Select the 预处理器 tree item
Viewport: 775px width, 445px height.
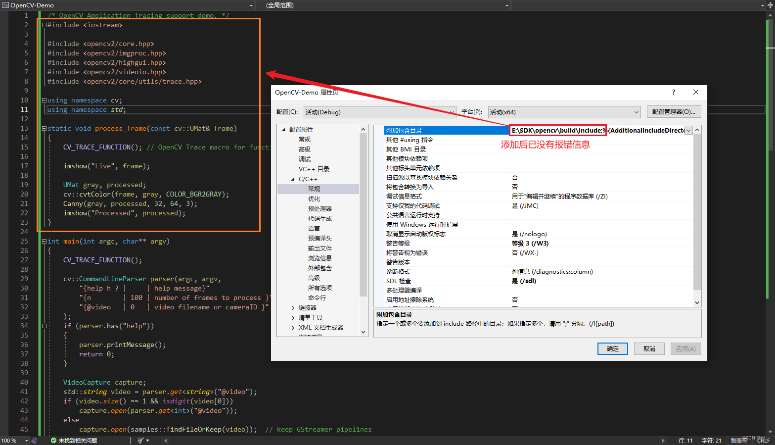point(320,209)
